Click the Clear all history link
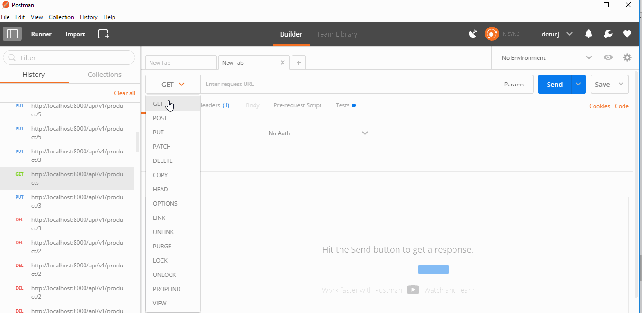 click(x=124, y=93)
